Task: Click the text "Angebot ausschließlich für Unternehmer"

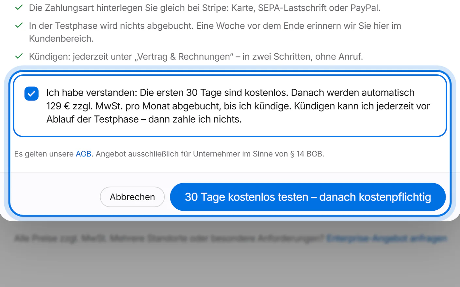Action: tap(168, 154)
